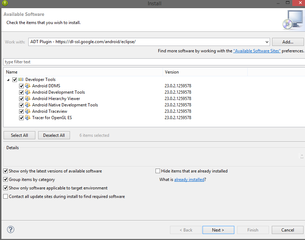The image size is (305, 240).
Task: Click the Tracer for OpenGL ES icon
Action: pyautogui.click(x=28, y=118)
